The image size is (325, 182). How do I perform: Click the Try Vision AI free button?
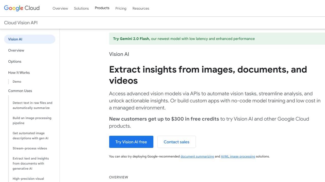[x=131, y=142]
